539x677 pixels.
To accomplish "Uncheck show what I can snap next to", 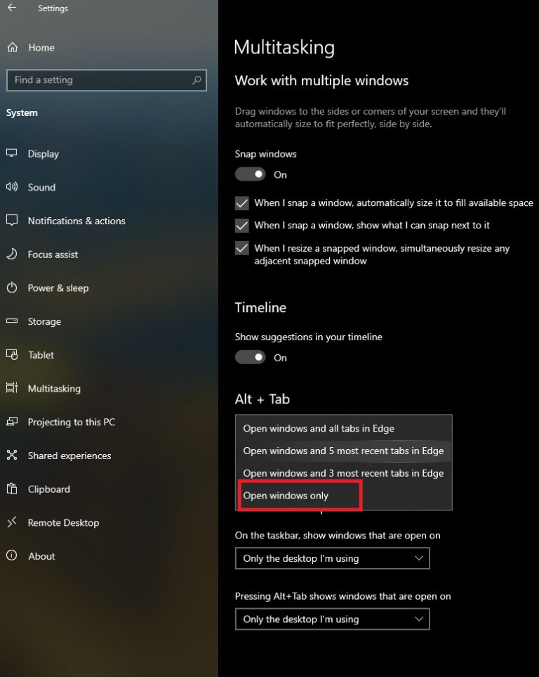I will 241,226.
